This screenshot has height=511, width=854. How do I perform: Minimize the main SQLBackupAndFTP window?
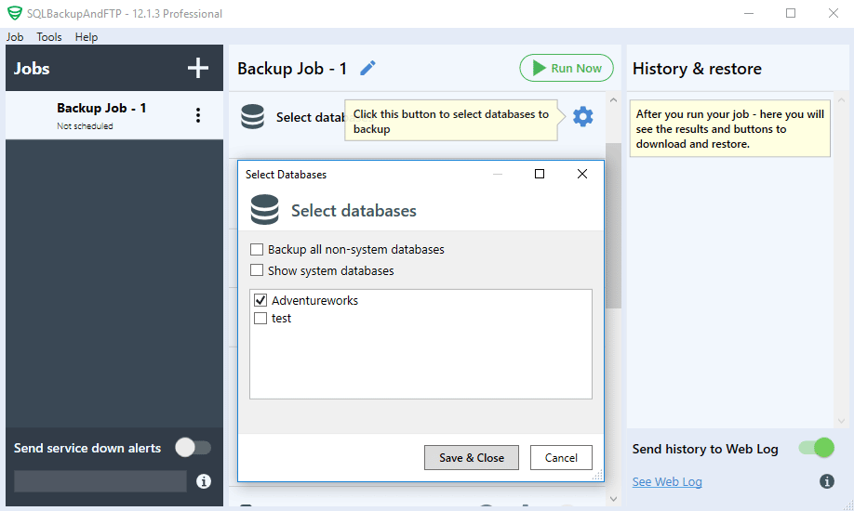coord(749,13)
